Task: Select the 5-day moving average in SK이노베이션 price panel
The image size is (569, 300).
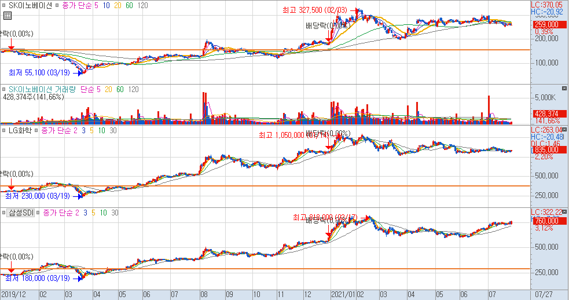Action: pyautogui.click(x=96, y=6)
